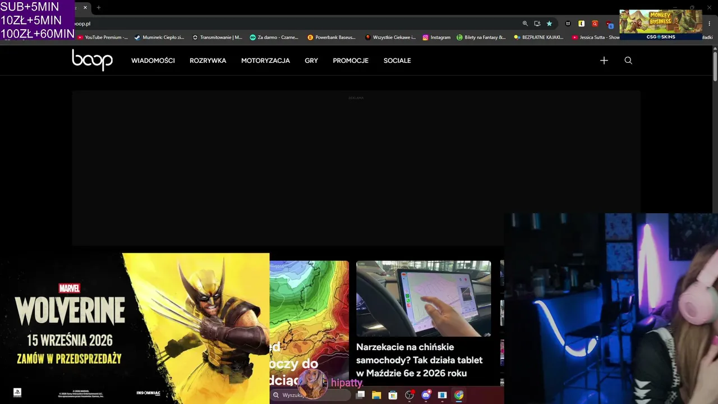
Task: Open the boop site logo homepage
Action: coord(92,60)
